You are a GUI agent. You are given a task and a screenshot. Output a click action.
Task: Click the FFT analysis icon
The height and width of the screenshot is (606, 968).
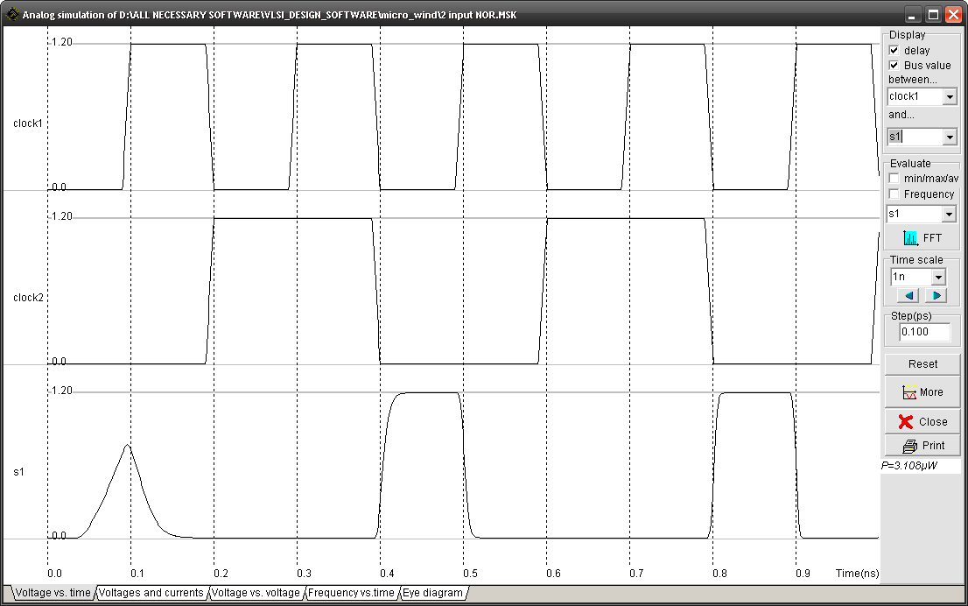(910, 237)
